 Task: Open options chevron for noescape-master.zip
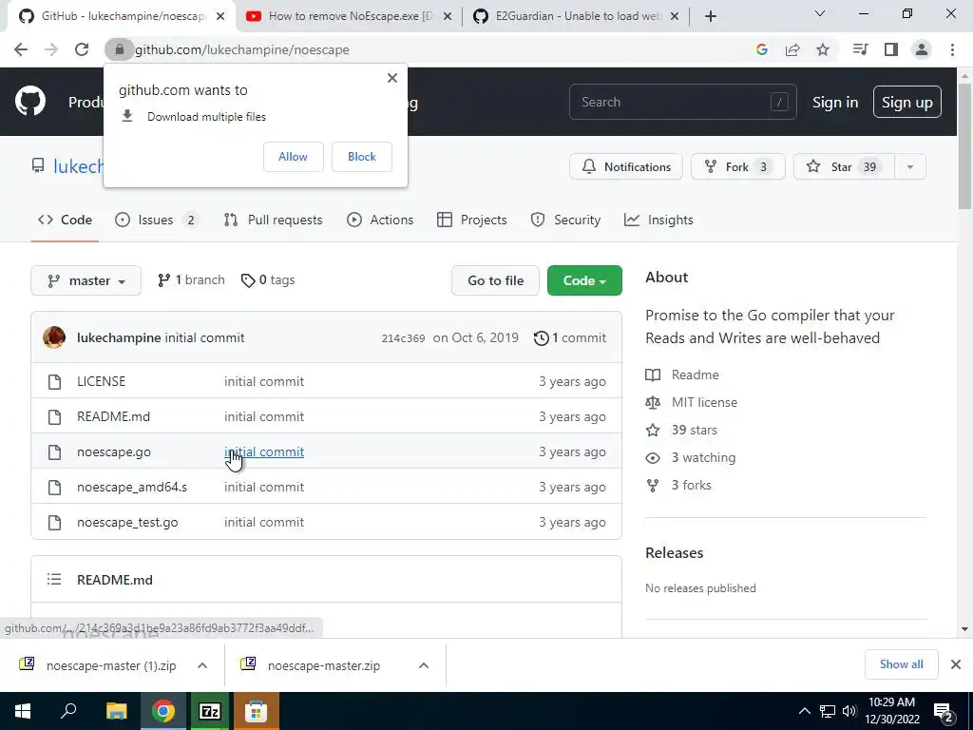point(423,665)
